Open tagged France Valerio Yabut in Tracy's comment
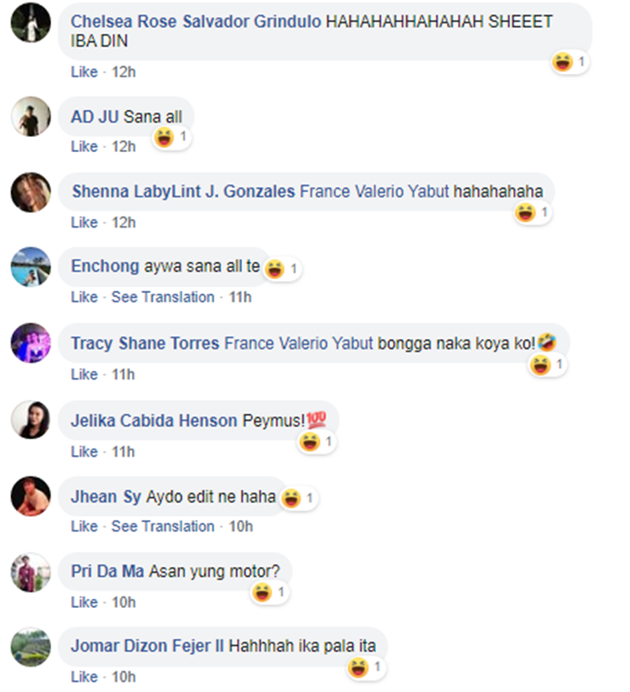The image size is (630, 692). tap(298, 343)
